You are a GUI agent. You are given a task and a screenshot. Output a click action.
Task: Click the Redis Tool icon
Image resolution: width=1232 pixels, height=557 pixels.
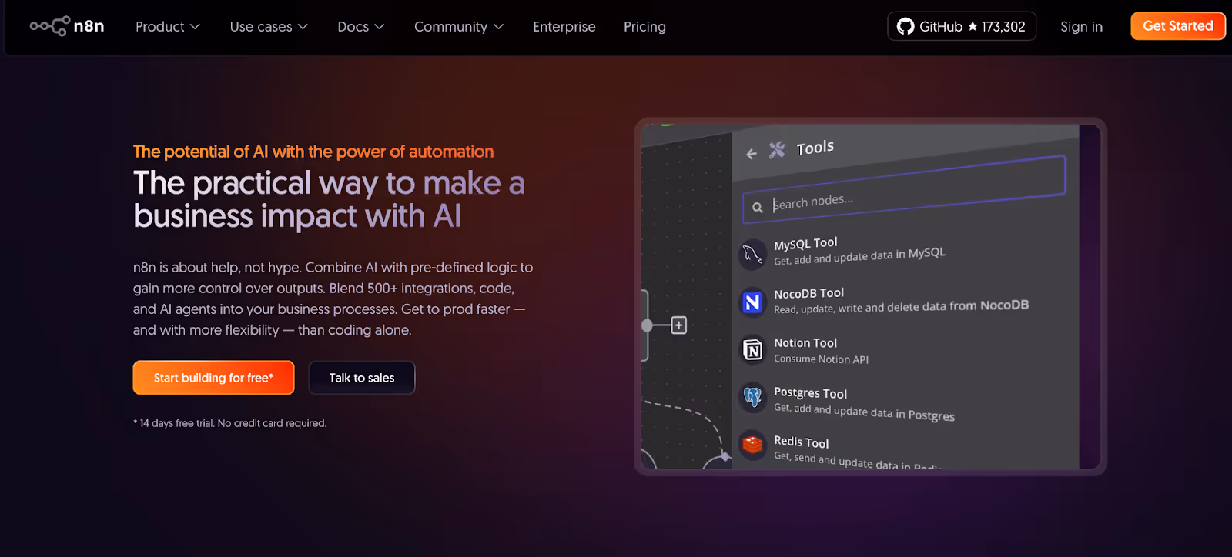pos(752,444)
